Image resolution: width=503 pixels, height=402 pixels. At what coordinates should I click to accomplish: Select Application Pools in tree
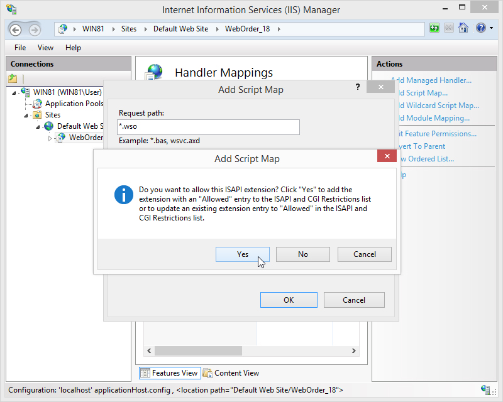pos(74,104)
